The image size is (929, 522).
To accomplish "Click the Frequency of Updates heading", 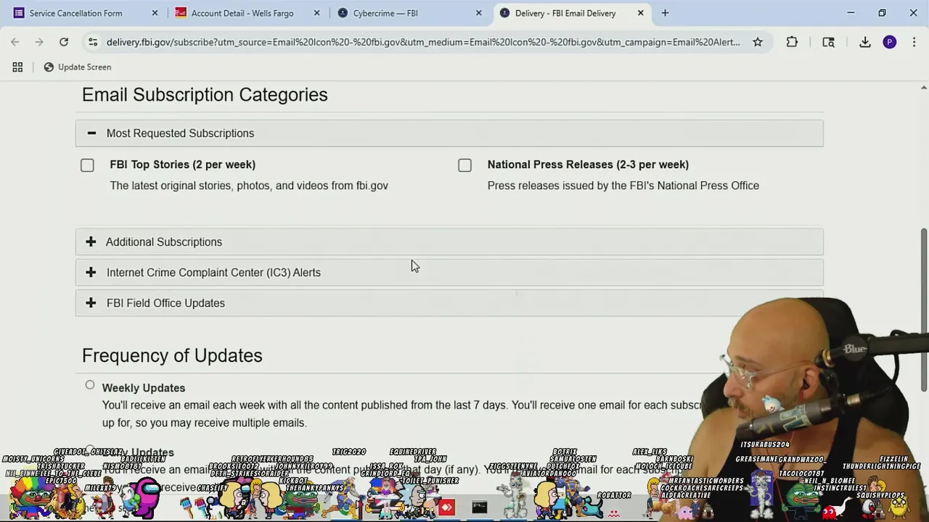I will click(172, 355).
